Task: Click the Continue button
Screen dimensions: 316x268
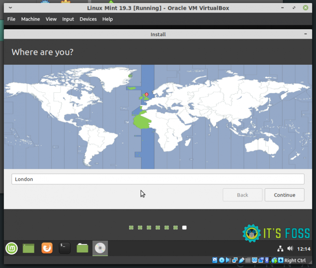Action: pyautogui.click(x=284, y=195)
